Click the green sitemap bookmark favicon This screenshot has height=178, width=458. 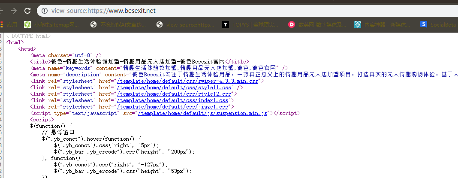27,24
